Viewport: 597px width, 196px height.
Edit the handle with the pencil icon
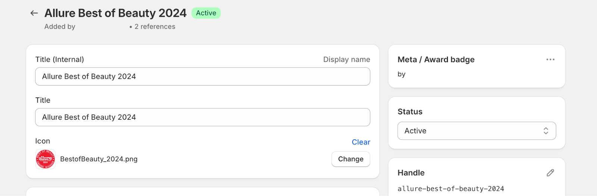click(550, 173)
